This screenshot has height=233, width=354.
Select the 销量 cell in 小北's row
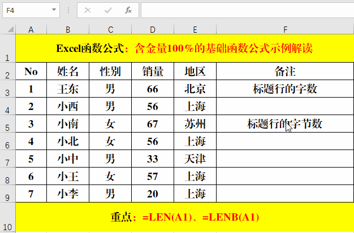[x=153, y=141]
